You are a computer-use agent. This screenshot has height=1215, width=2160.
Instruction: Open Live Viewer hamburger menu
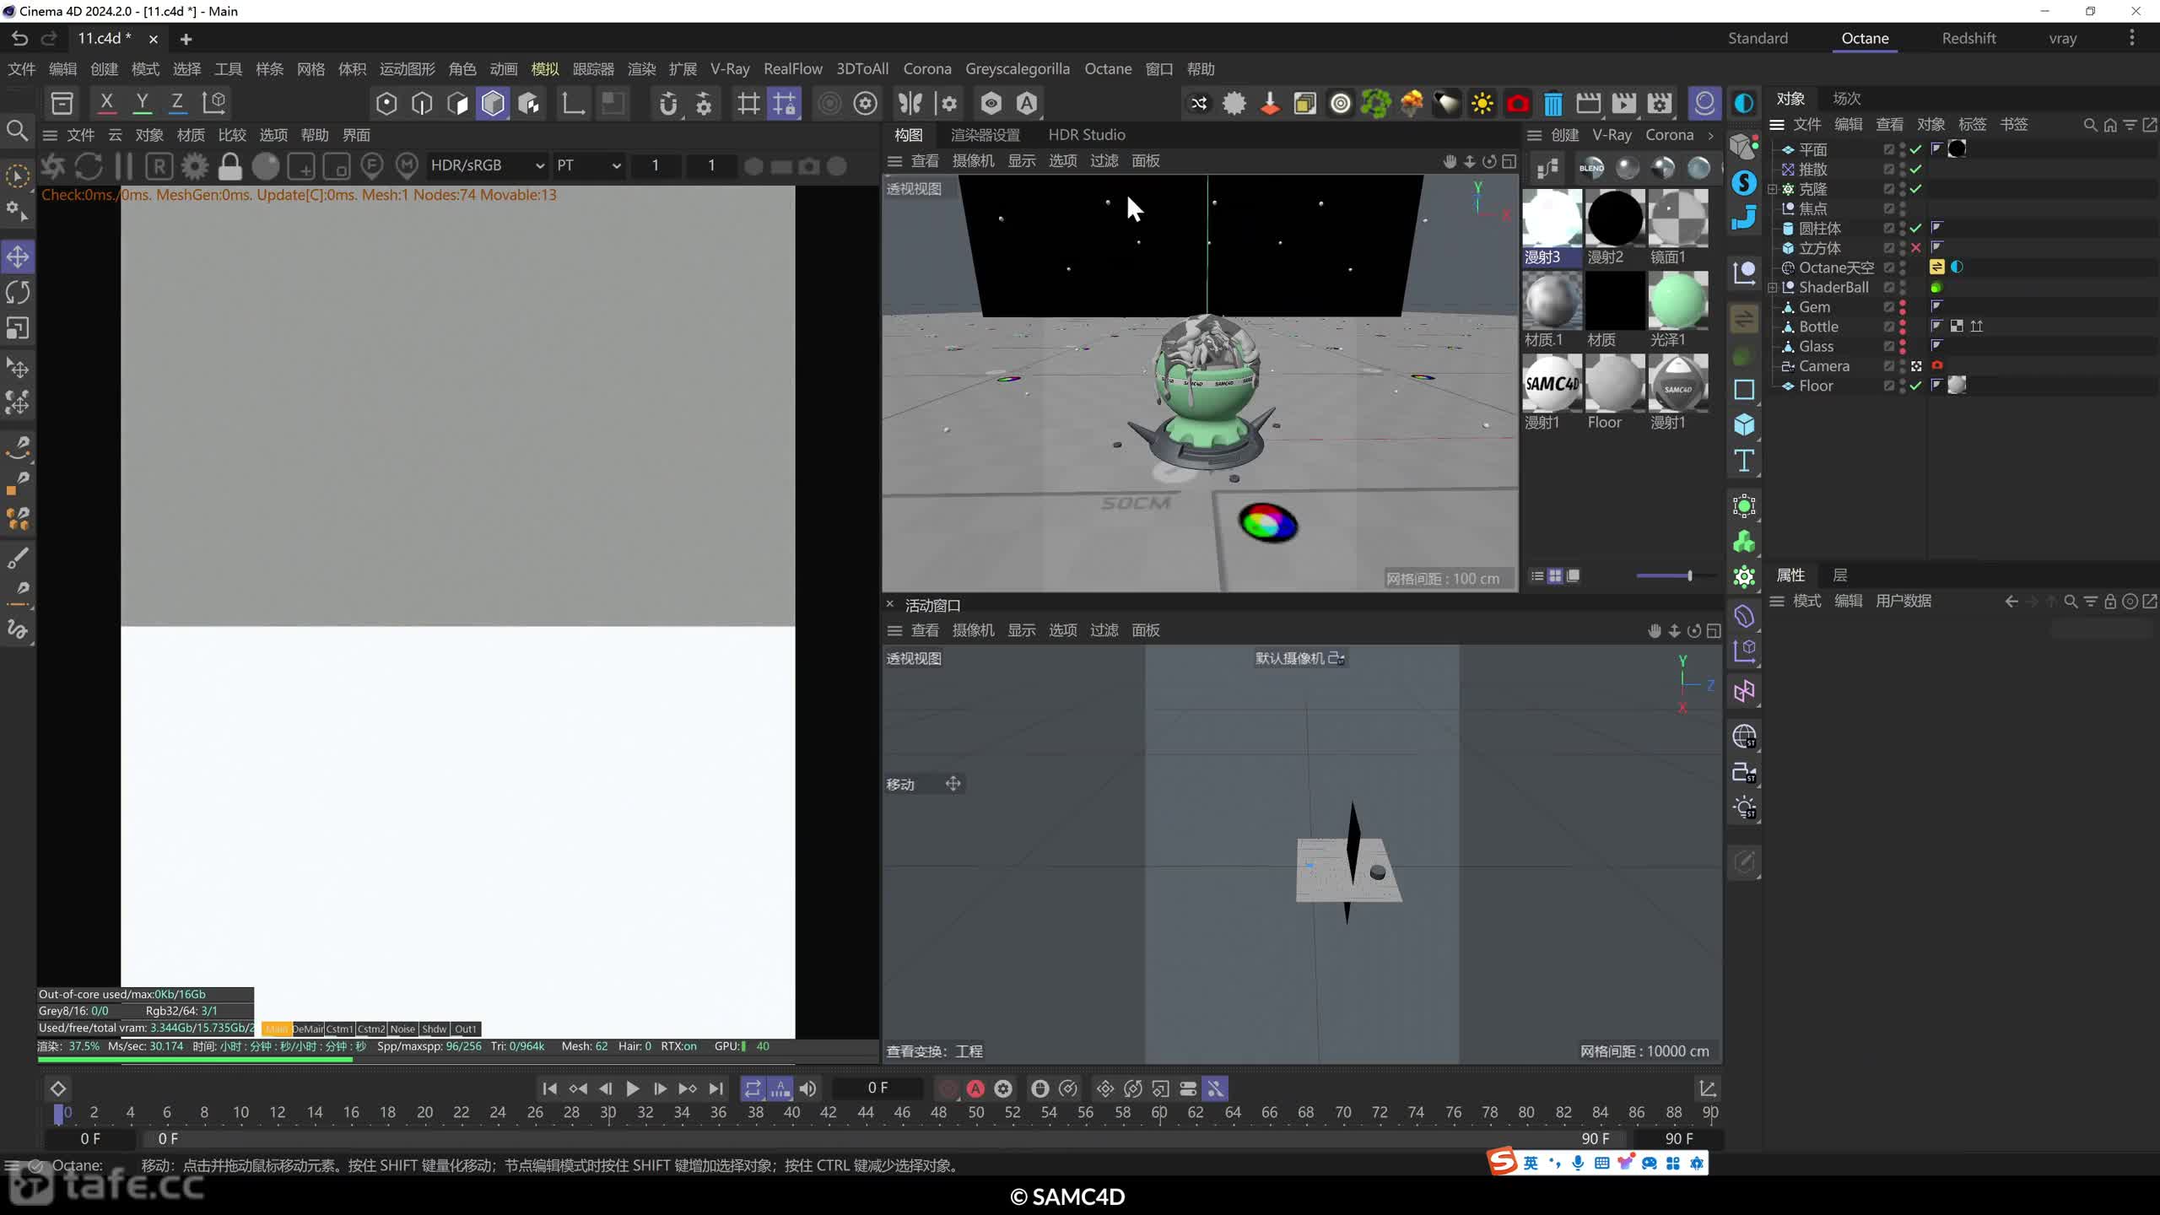[50, 135]
